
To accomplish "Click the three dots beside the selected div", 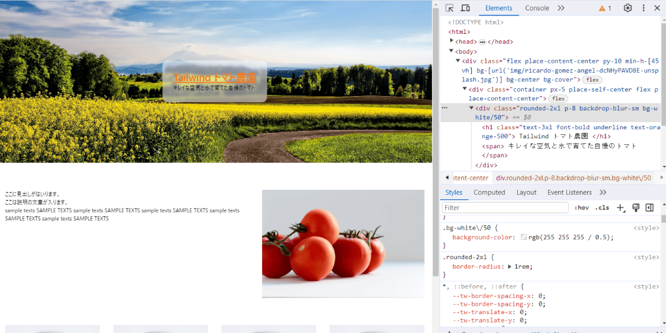I will tap(445, 108).
